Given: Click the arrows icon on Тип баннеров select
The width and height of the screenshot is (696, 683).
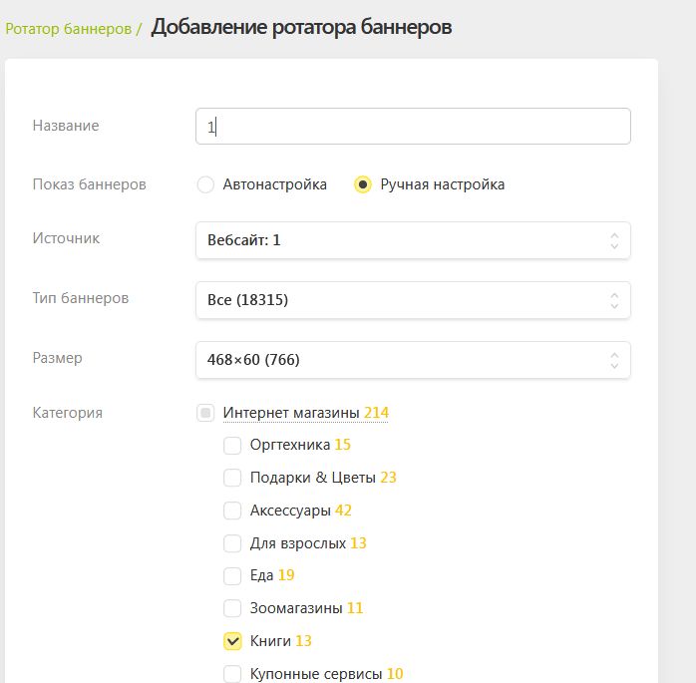Looking at the screenshot, I should [x=614, y=300].
